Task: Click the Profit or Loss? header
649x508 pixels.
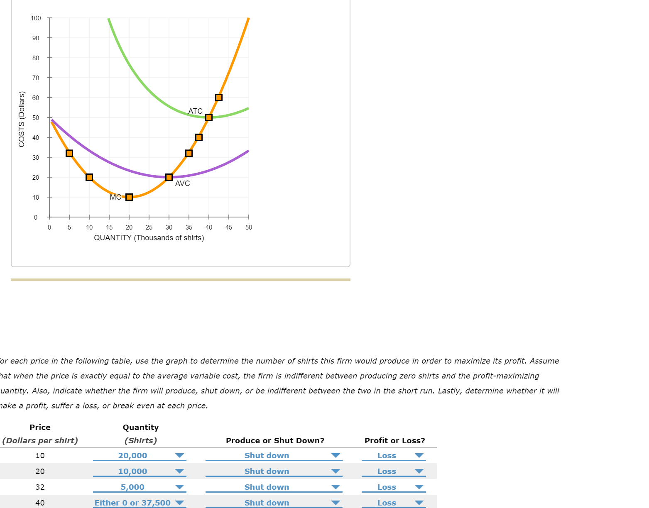Action: (x=395, y=441)
